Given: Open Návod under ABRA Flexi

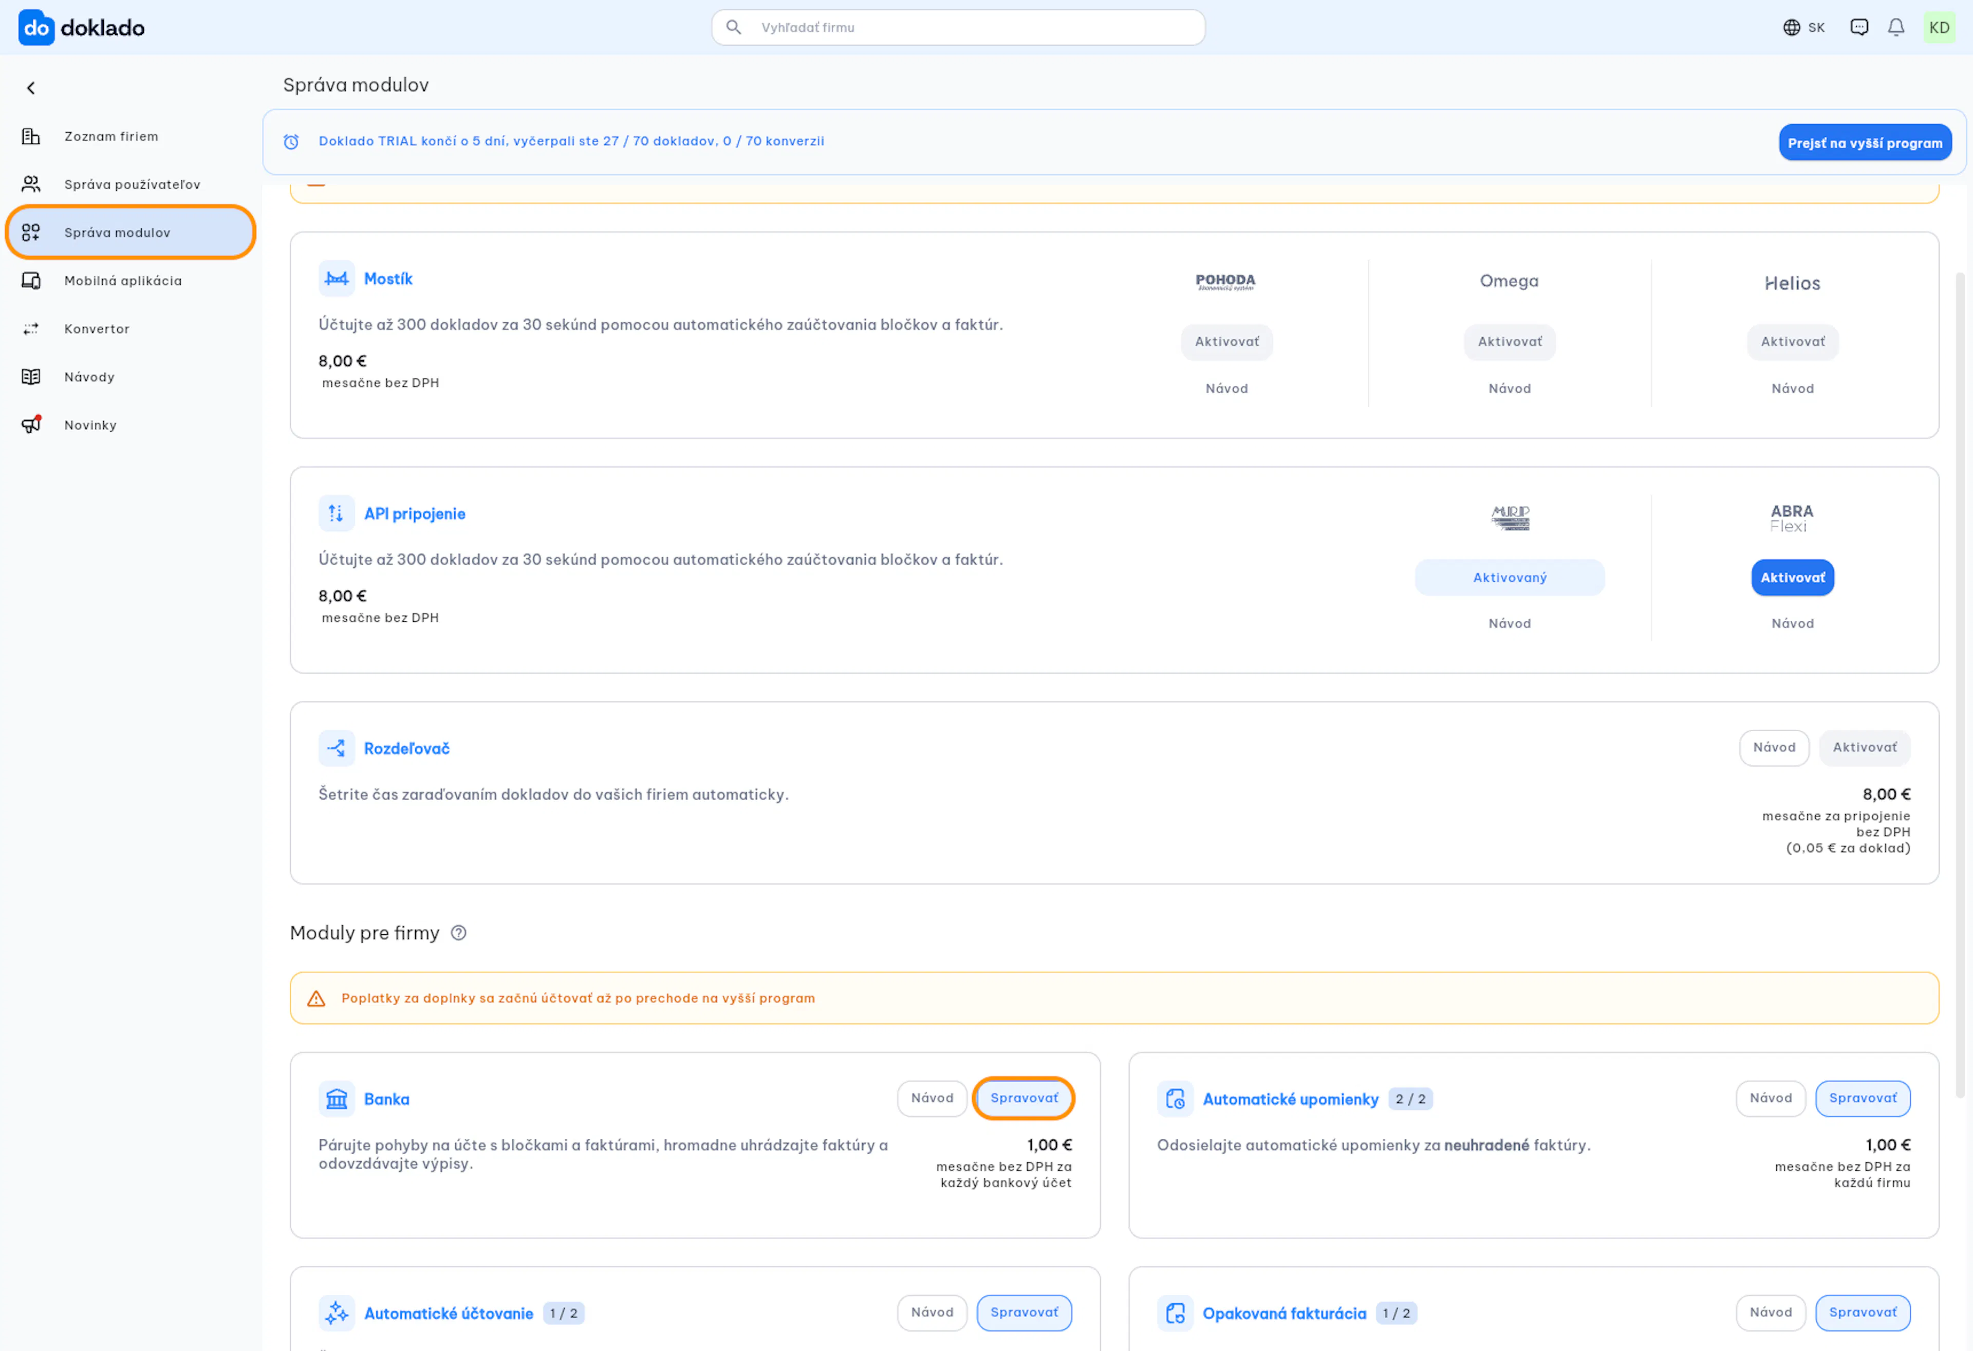Looking at the screenshot, I should pos(1791,624).
